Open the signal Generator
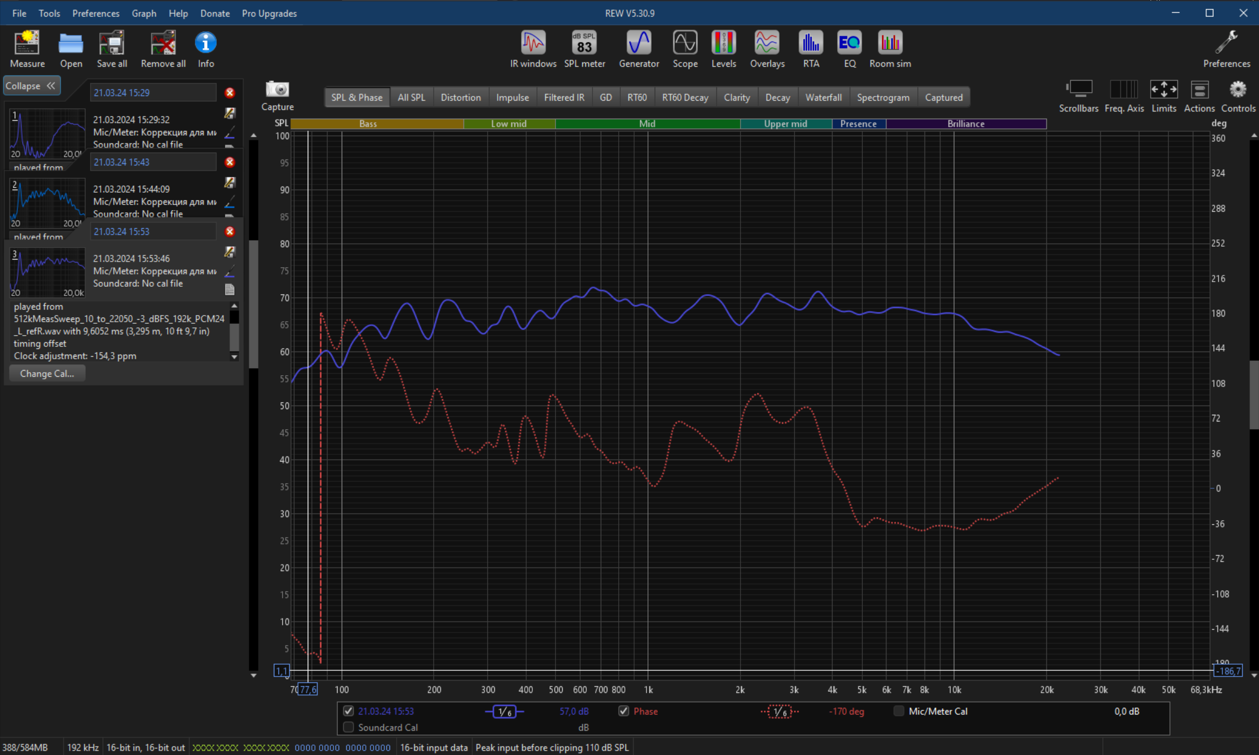1259x755 pixels. (x=639, y=49)
